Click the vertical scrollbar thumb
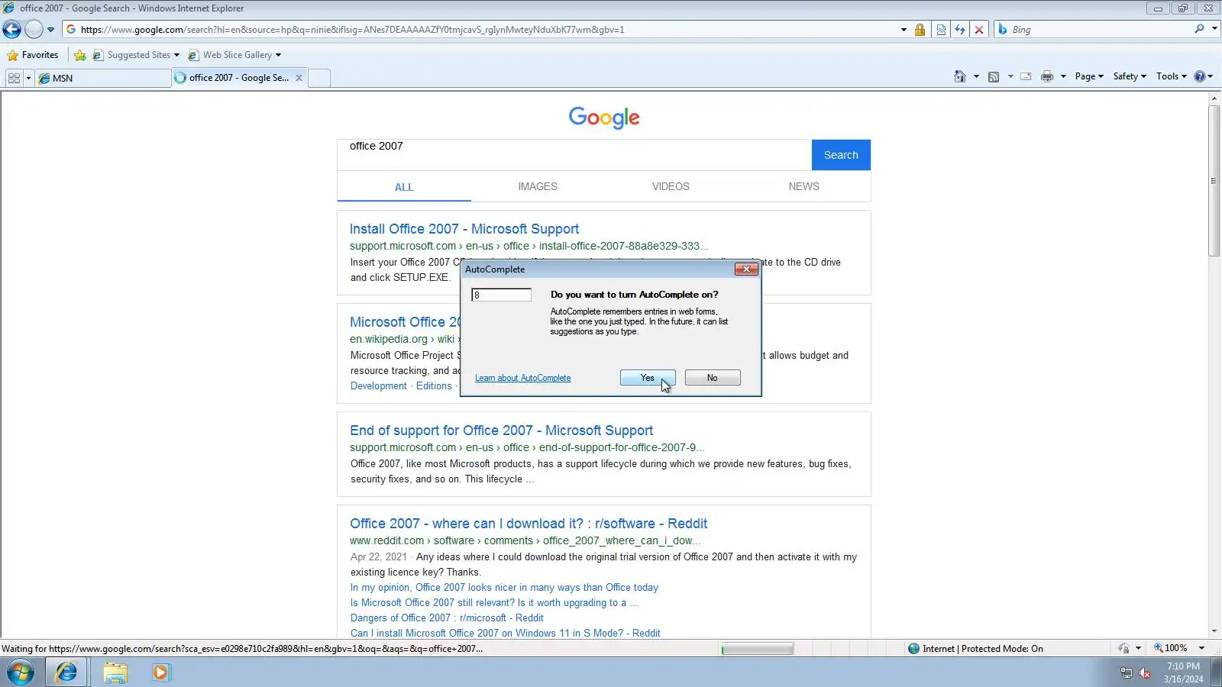The width and height of the screenshot is (1222, 687). point(1214,180)
